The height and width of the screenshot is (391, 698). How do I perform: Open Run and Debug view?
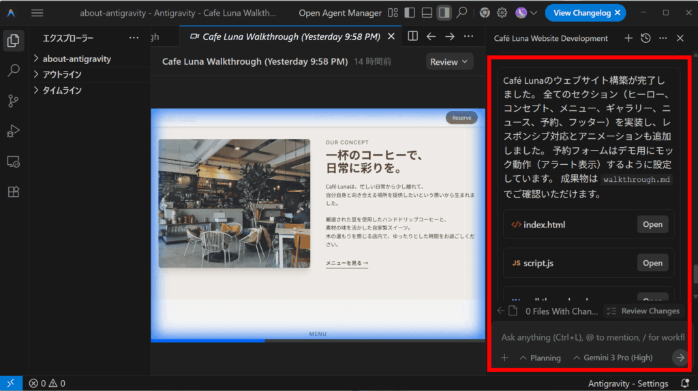coord(13,131)
